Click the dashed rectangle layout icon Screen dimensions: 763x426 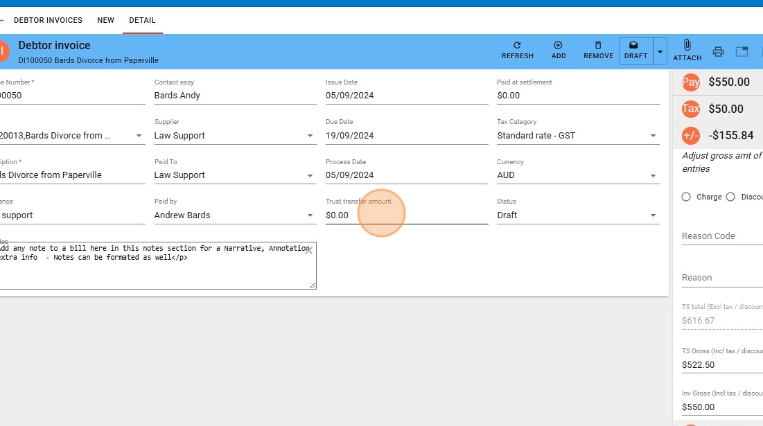742,51
